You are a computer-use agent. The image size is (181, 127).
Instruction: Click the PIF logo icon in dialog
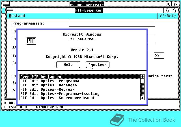coord(31,41)
